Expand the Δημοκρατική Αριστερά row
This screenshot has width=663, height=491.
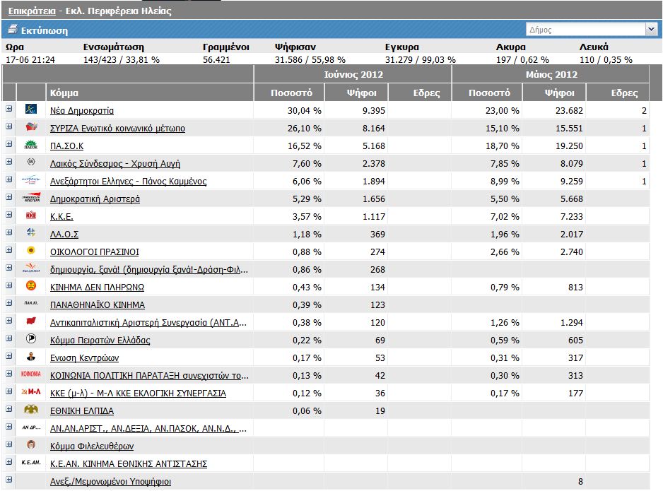point(9,198)
